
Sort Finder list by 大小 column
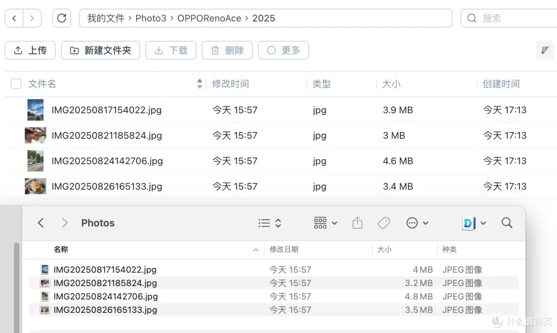(x=384, y=249)
